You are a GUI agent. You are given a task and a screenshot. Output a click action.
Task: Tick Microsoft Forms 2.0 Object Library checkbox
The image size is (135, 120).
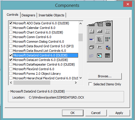(11, 74)
